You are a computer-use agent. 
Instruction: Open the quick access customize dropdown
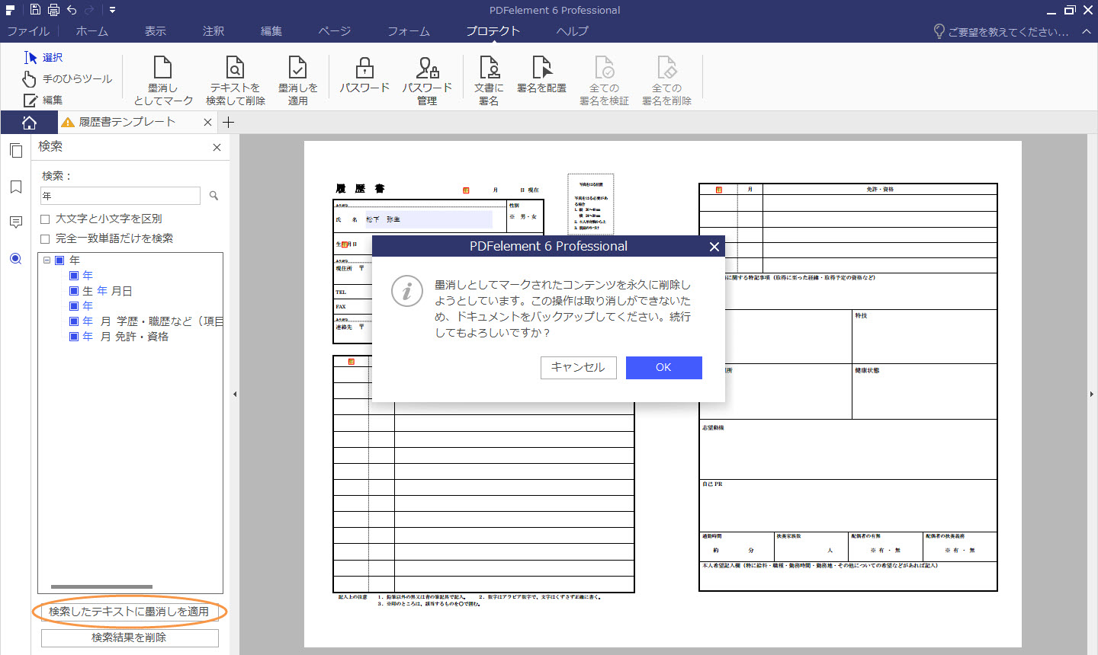[112, 10]
